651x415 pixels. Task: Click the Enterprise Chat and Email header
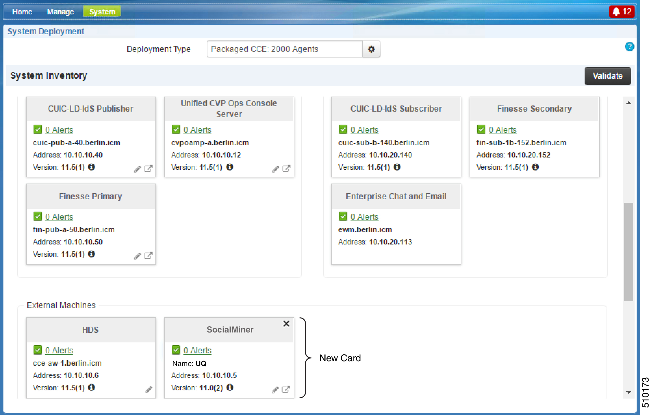(396, 197)
